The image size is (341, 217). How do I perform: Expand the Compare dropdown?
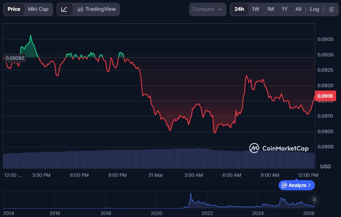click(x=207, y=9)
